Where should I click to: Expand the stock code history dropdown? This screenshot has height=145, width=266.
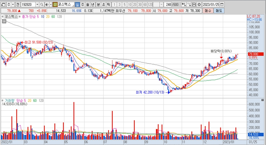37,4
